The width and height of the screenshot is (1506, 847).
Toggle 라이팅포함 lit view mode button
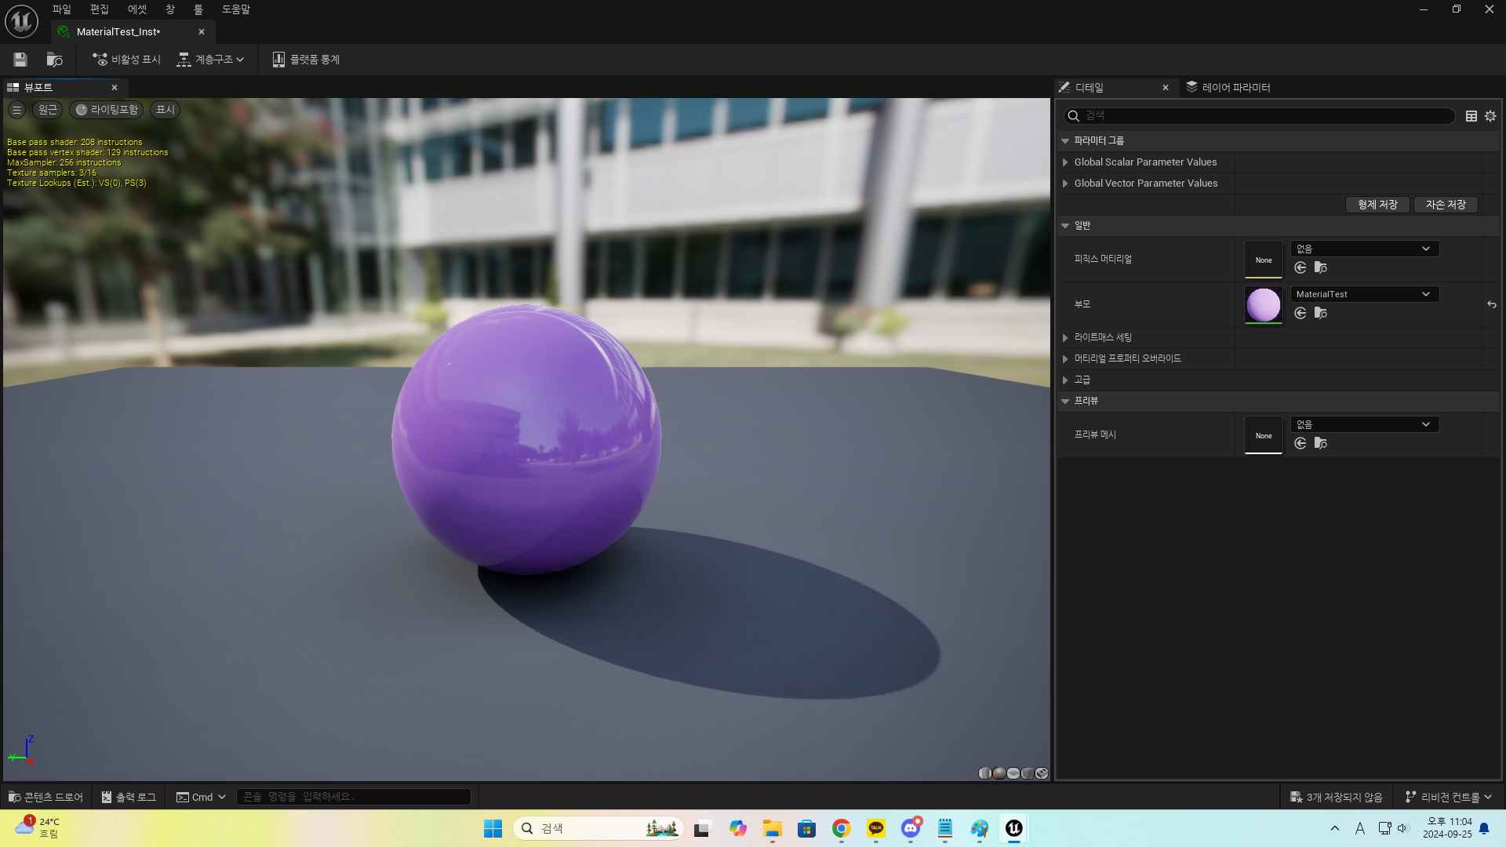coord(107,110)
